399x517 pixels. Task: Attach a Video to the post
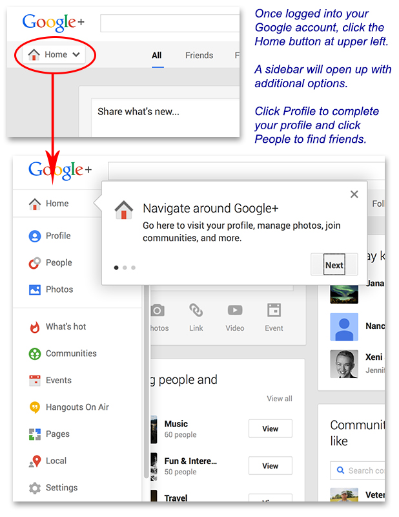tap(234, 317)
